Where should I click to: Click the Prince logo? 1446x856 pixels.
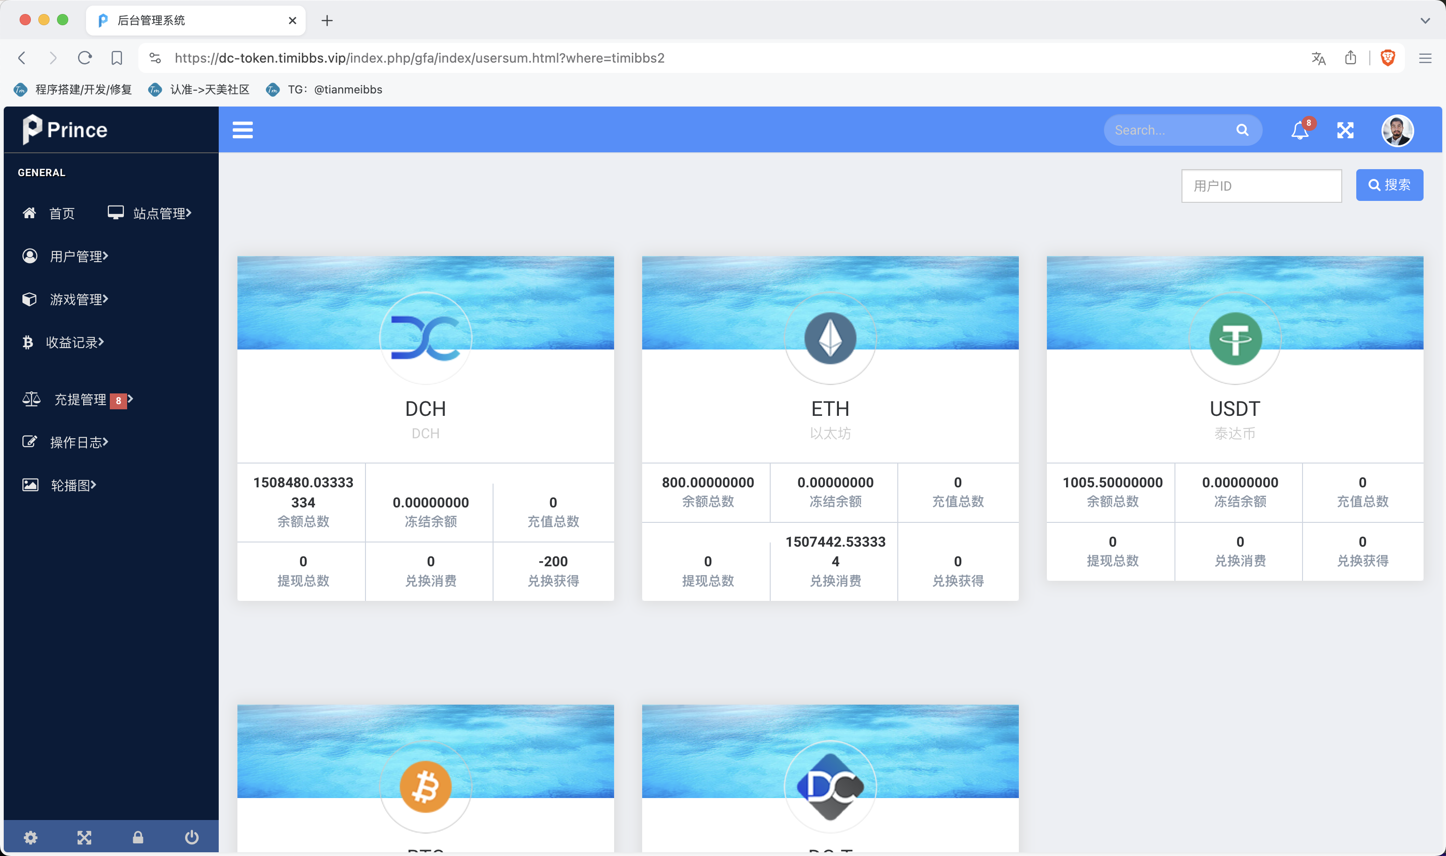64,129
